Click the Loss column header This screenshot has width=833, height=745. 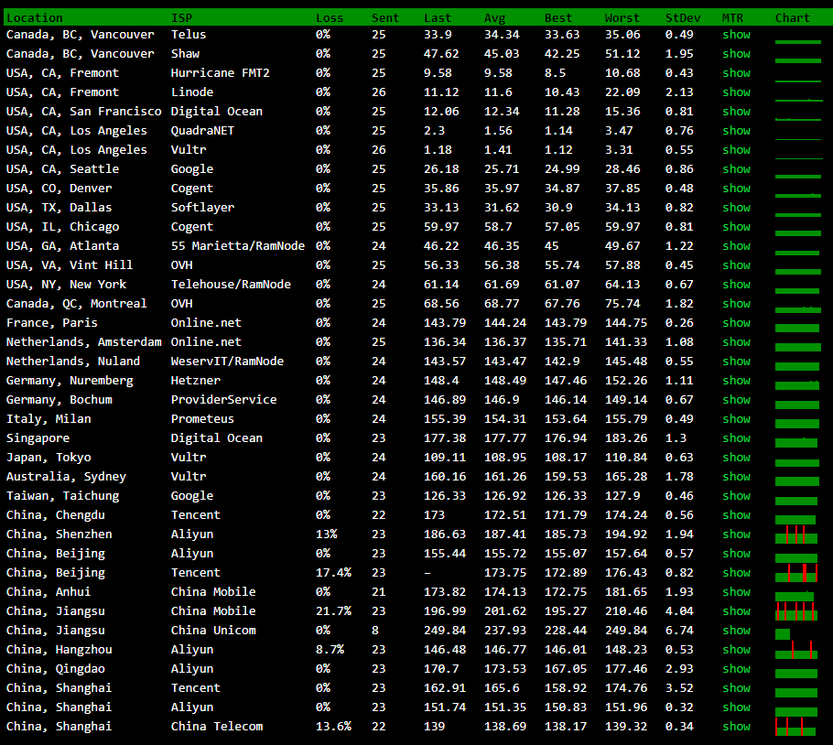(330, 18)
